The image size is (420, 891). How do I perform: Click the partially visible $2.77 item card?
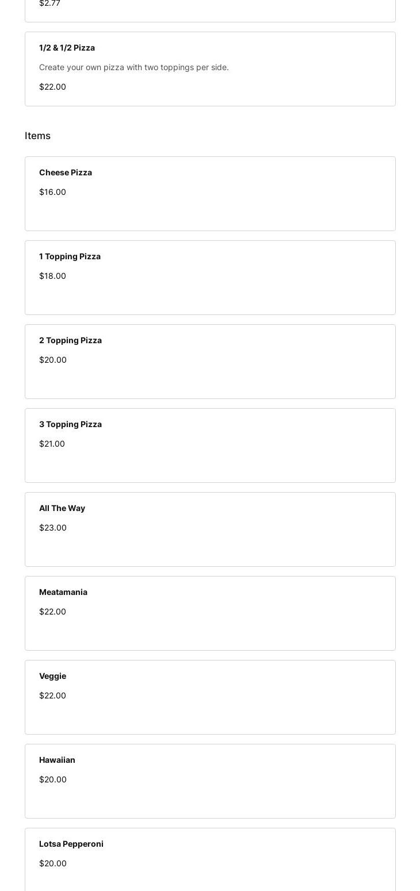click(x=210, y=9)
